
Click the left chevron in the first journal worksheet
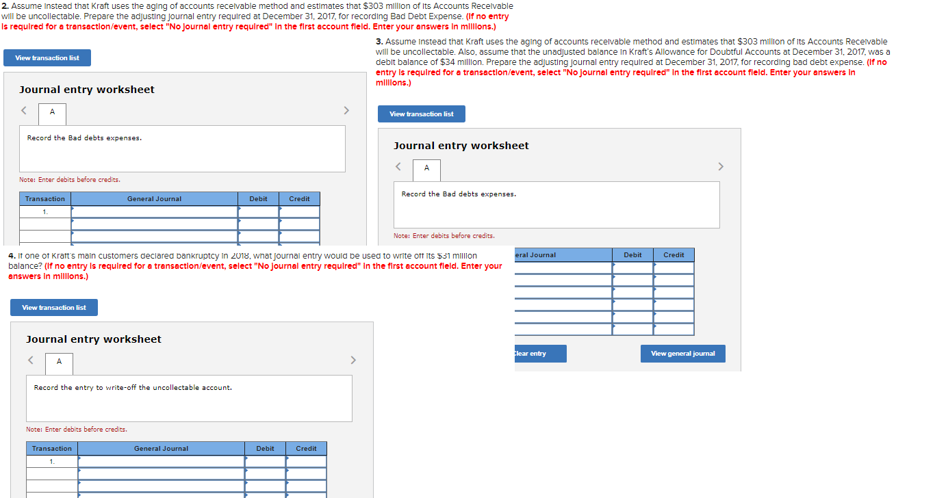(x=23, y=110)
